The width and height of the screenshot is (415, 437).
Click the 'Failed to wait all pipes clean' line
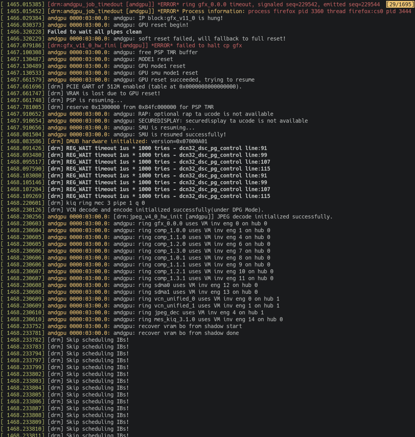(95, 32)
